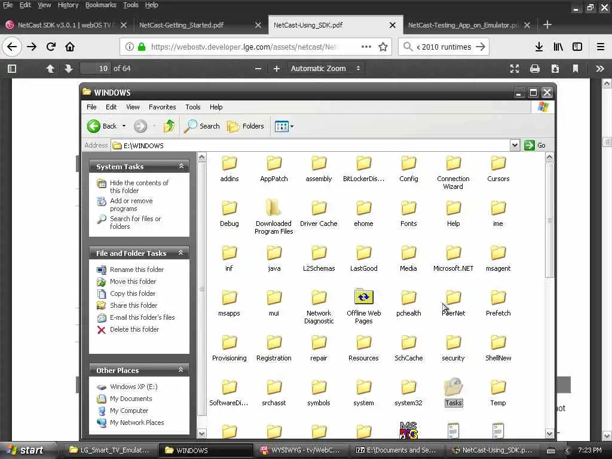Print the PDF document
612x459 pixels.
pyautogui.click(x=535, y=69)
